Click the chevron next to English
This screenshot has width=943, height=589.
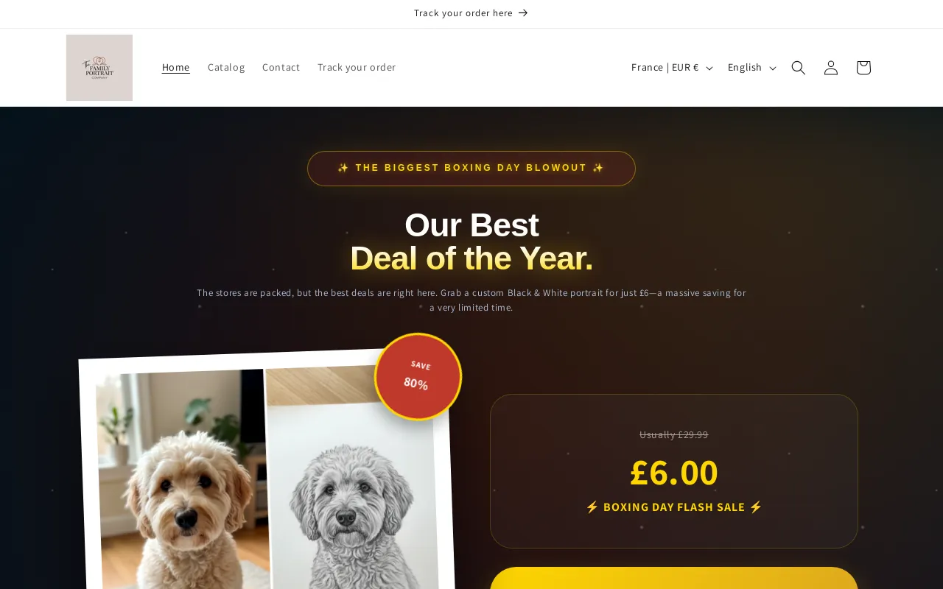(773, 68)
